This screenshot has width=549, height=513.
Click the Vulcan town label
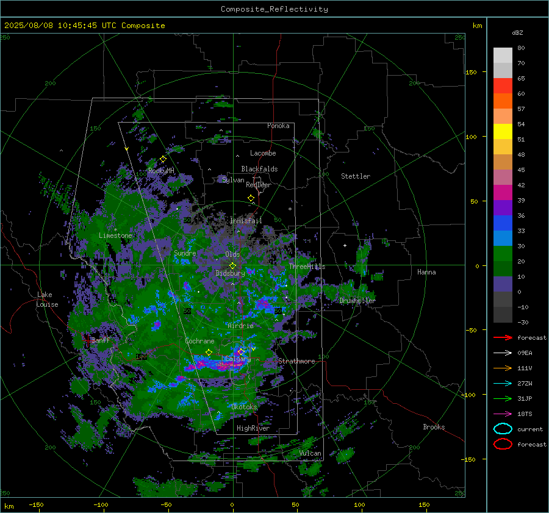[310, 453]
